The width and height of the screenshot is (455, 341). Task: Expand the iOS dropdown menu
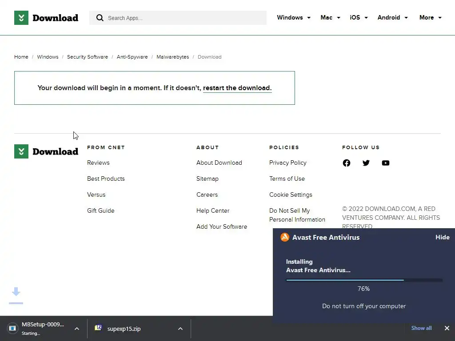point(359,17)
